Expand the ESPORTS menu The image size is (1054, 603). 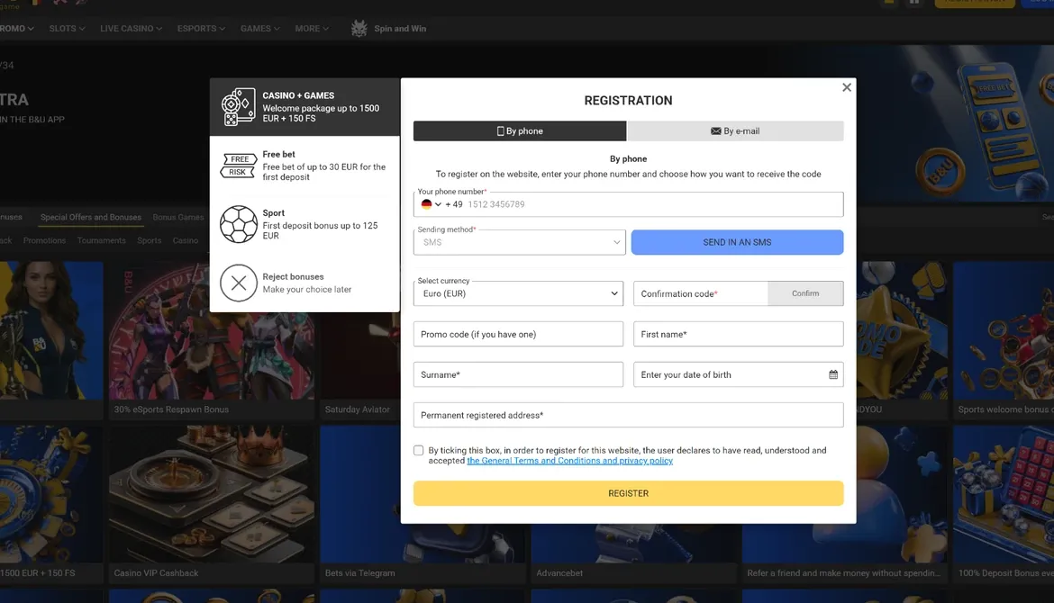pos(201,28)
